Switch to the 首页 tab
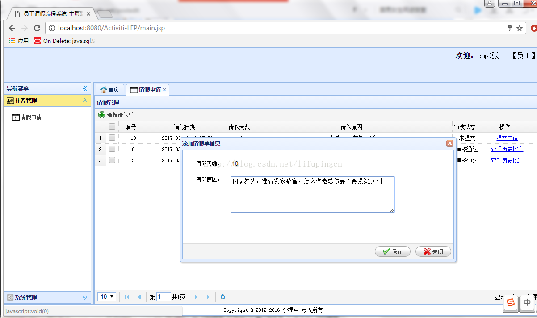 click(x=110, y=89)
